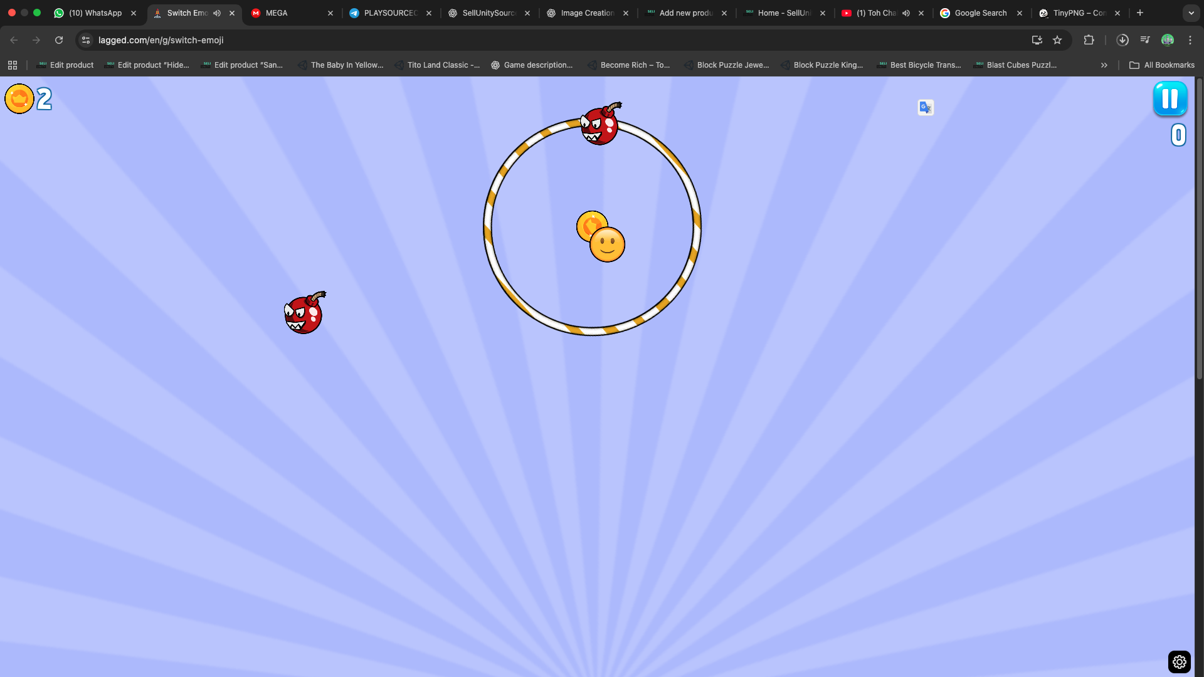Mute the Switch Emoji tab audio
1204x677 pixels.
coord(217,13)
